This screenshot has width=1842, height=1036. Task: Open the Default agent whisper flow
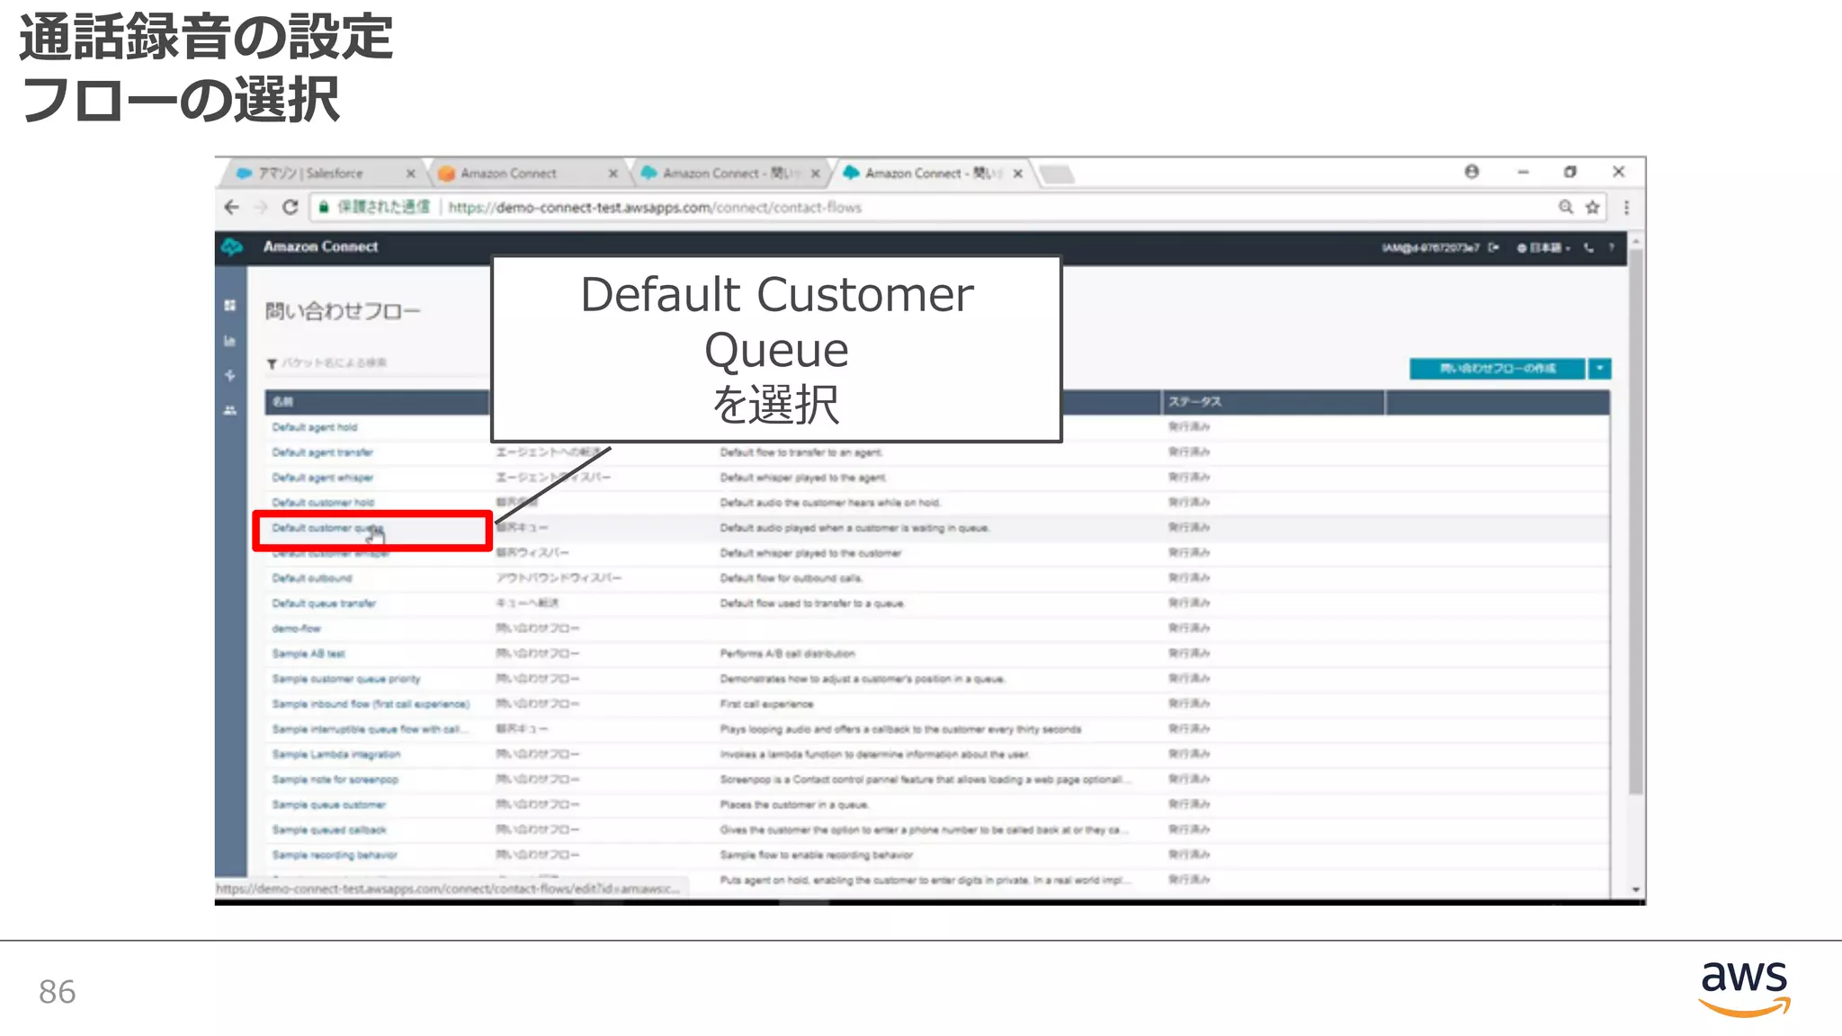(322, 478)
